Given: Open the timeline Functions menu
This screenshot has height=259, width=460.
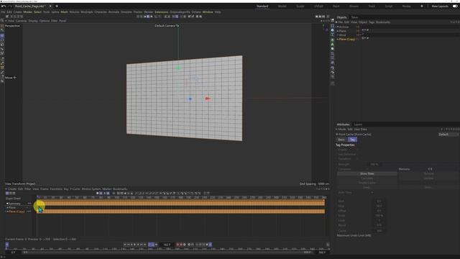Looking at the screenshot, I should pos(56,188).
